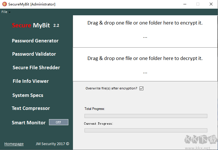Launch Secure File Shredder
This screenshot has width=218, height=150.
tap(36, 67)
